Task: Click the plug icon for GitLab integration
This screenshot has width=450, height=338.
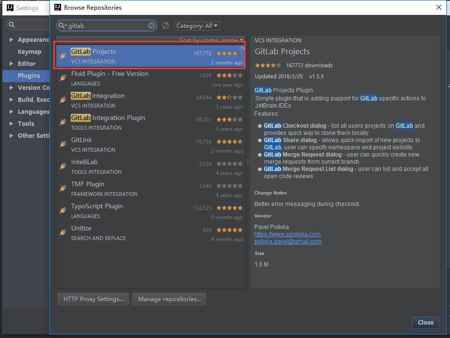Action: point(63,100)
